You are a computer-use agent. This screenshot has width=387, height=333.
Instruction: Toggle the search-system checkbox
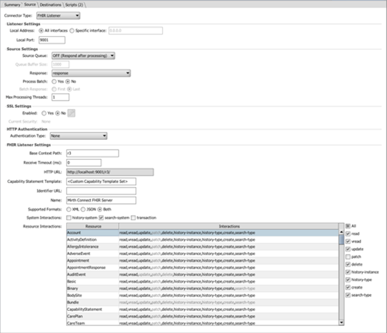click(101, 218)
